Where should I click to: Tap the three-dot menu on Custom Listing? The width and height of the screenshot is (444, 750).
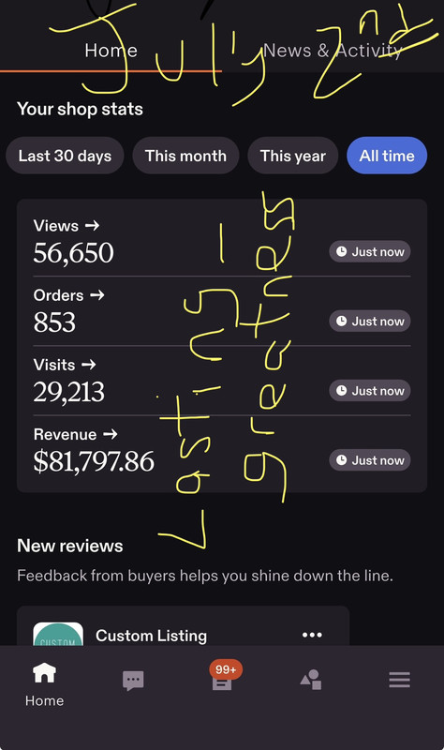click(x=312, y=635)
